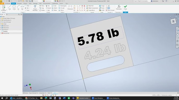Activate the Dimension tool
Image resolution: width=179 pixels, height=100 pixels.
click(x=70, y=8)
